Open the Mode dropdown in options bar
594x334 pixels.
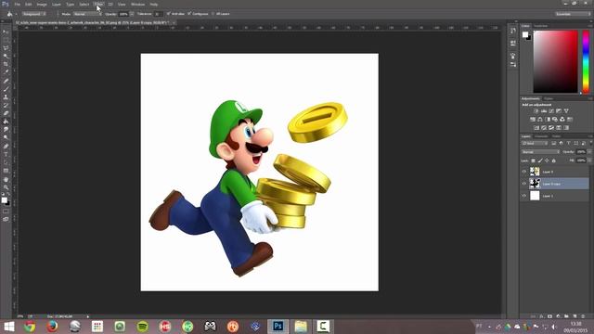(87, 14)
